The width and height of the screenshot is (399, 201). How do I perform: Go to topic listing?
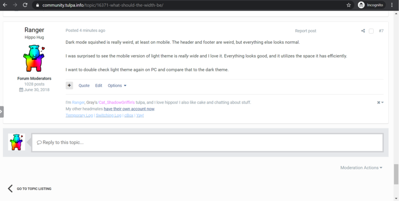tap(34, 189)
